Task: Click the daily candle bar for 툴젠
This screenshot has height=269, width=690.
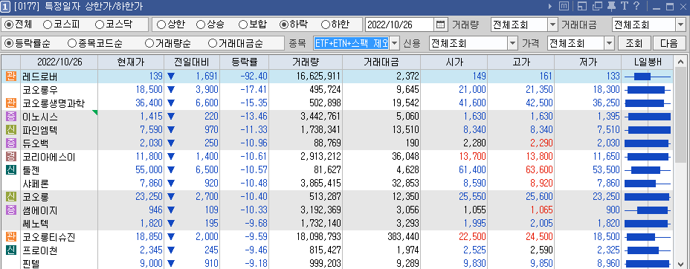Action: click(648, 171)
